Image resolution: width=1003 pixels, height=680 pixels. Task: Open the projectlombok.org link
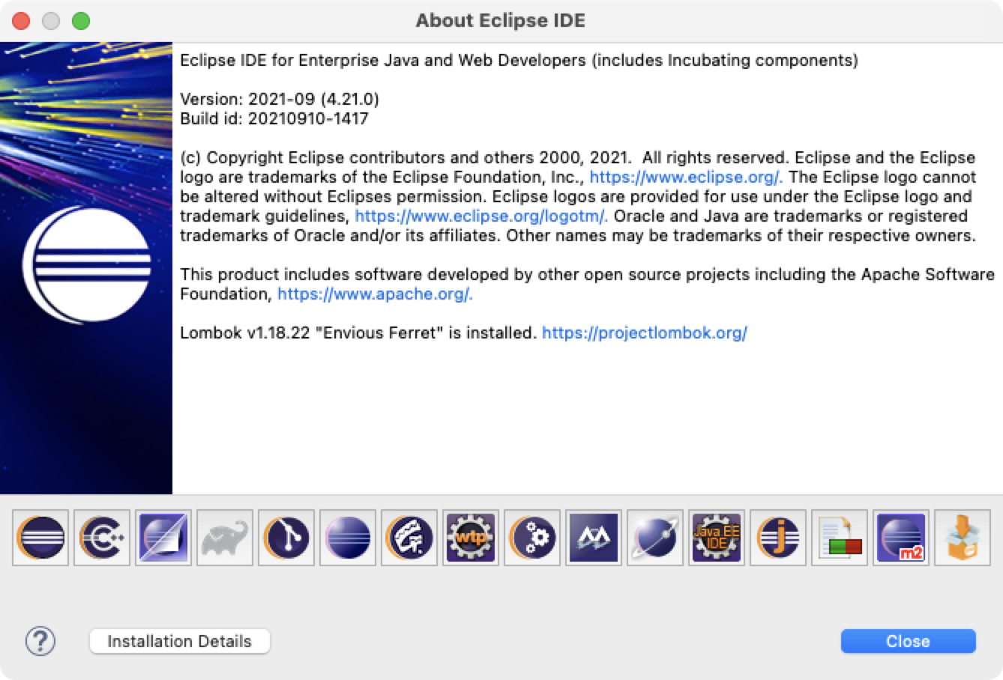(x=645, y=333)
